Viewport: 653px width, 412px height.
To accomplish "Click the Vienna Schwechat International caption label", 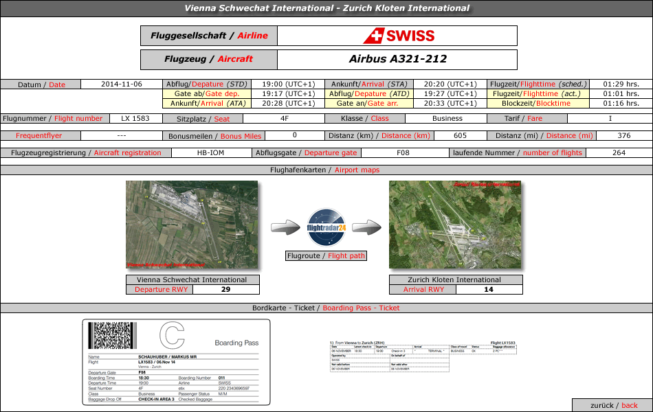I will click(x=192, y=279).
